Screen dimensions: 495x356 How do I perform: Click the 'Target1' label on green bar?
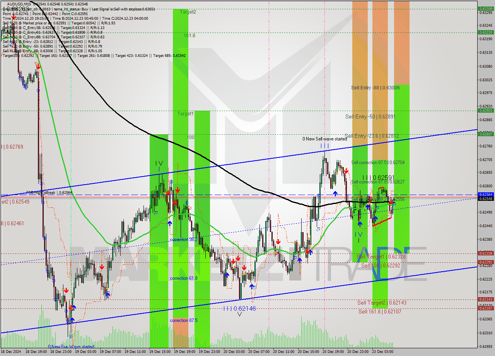tap(186, 114)
